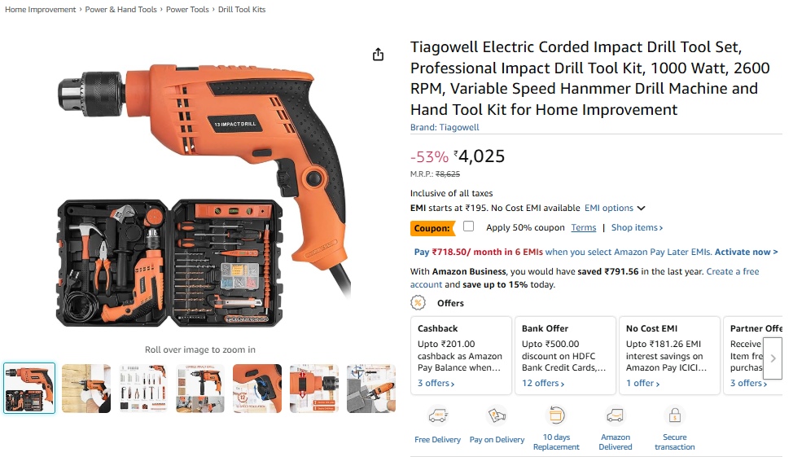Expand the EMI options dropdown
The height and width of the screenshot is (457, 793).
tap(615, 208)
